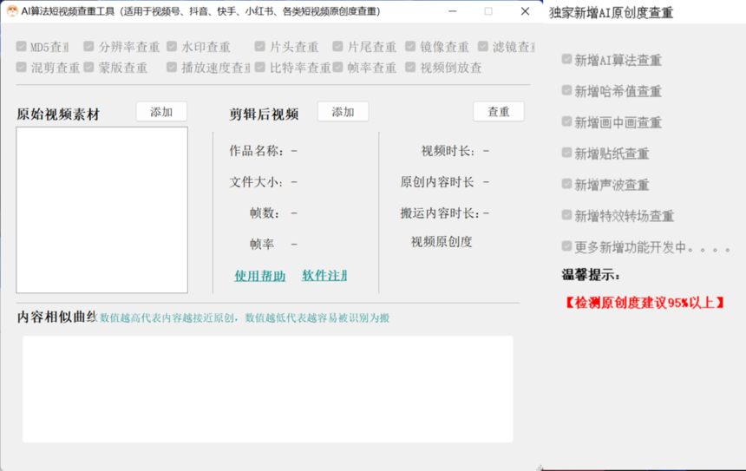Toggle the 新增AI算法查重 checkbox

pos(567,60)
